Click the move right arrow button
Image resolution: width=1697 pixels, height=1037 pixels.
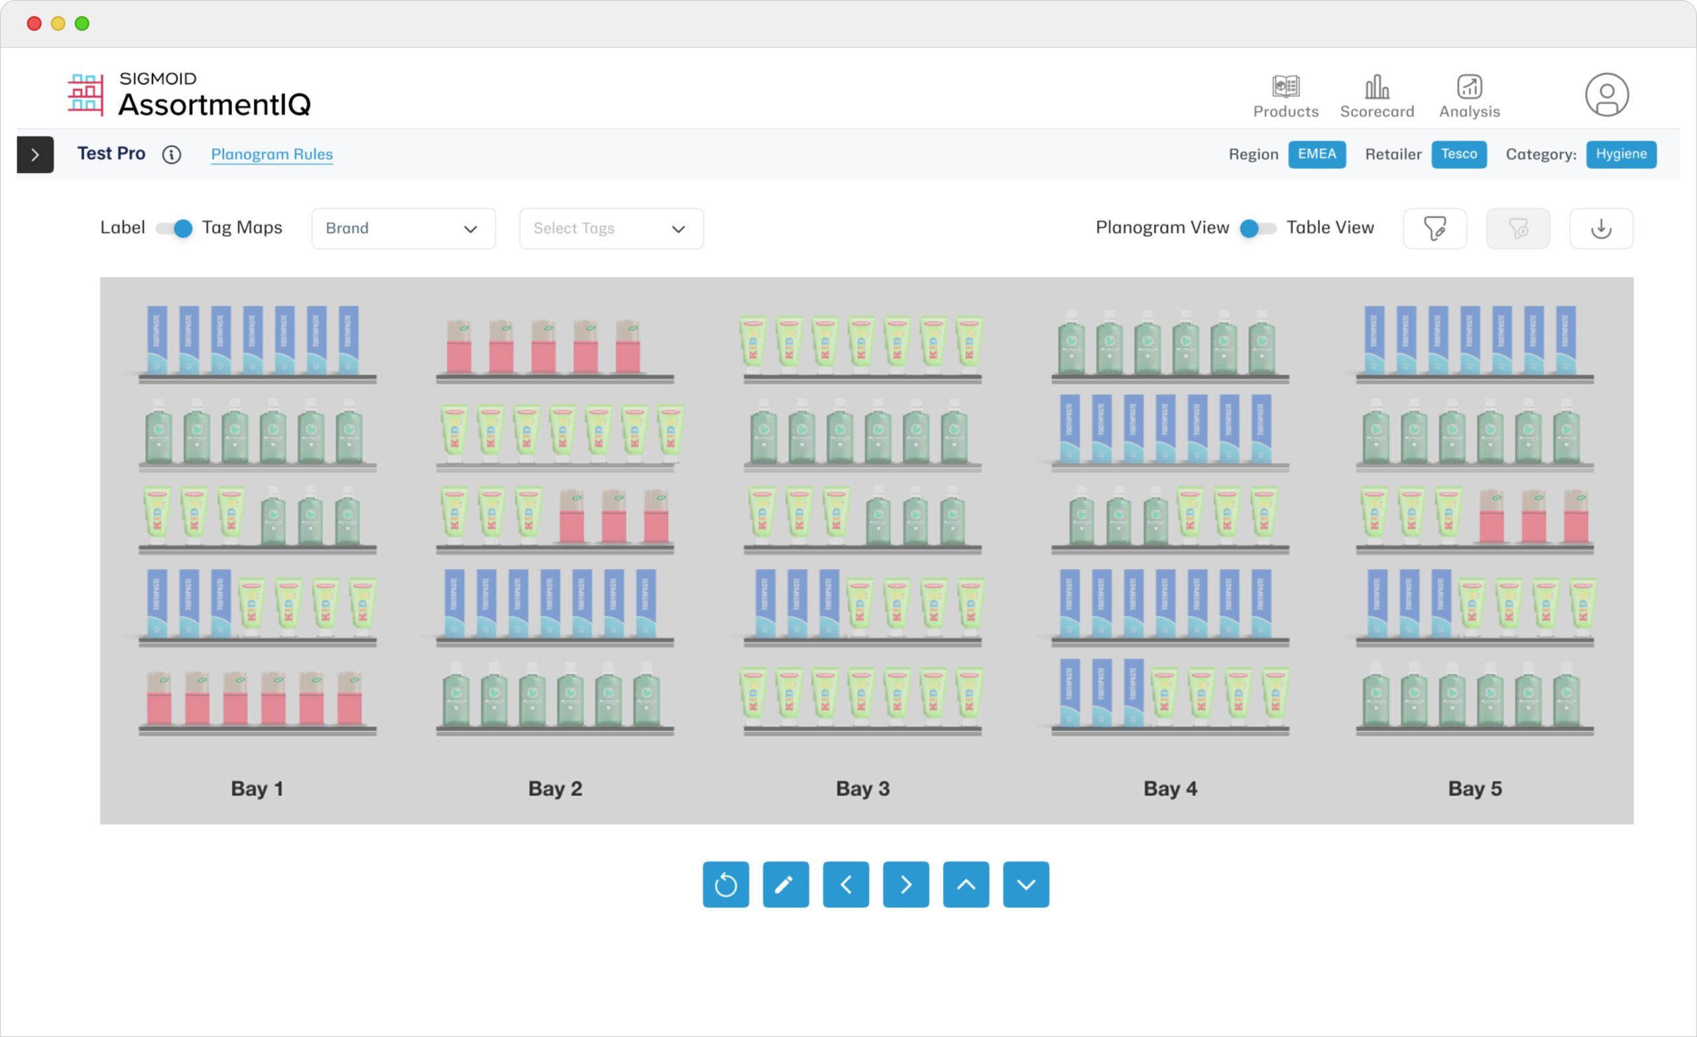(x=905, y=885)
